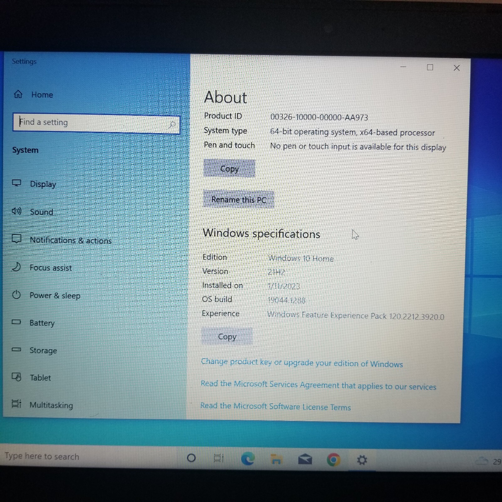
Task: Click the installed date 1/11/2023
Action: pyautogui.click(x=284, y=286)
